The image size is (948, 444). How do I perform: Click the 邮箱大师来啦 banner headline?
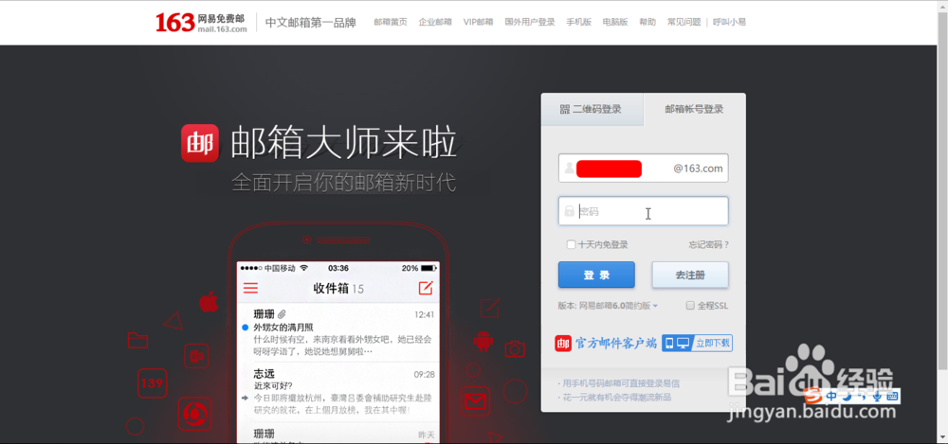click(x=343, y=143)
